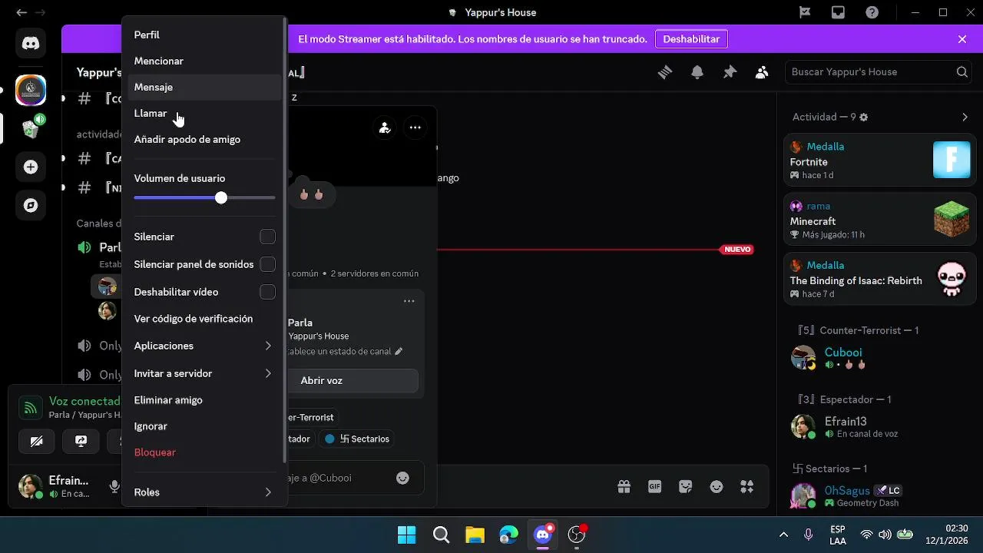Viewport: 983px width, 553px height.
Task: Click the Deshabilitar streamer mode button
Action: (x=691, y=39)
